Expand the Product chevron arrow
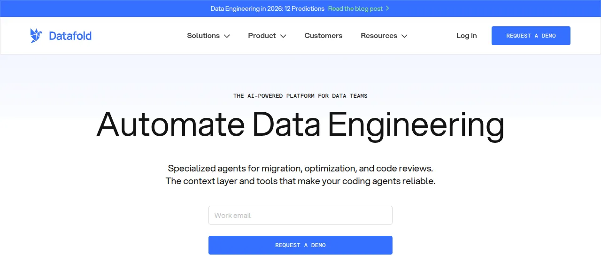601x271 pixels. pos(283,36)
